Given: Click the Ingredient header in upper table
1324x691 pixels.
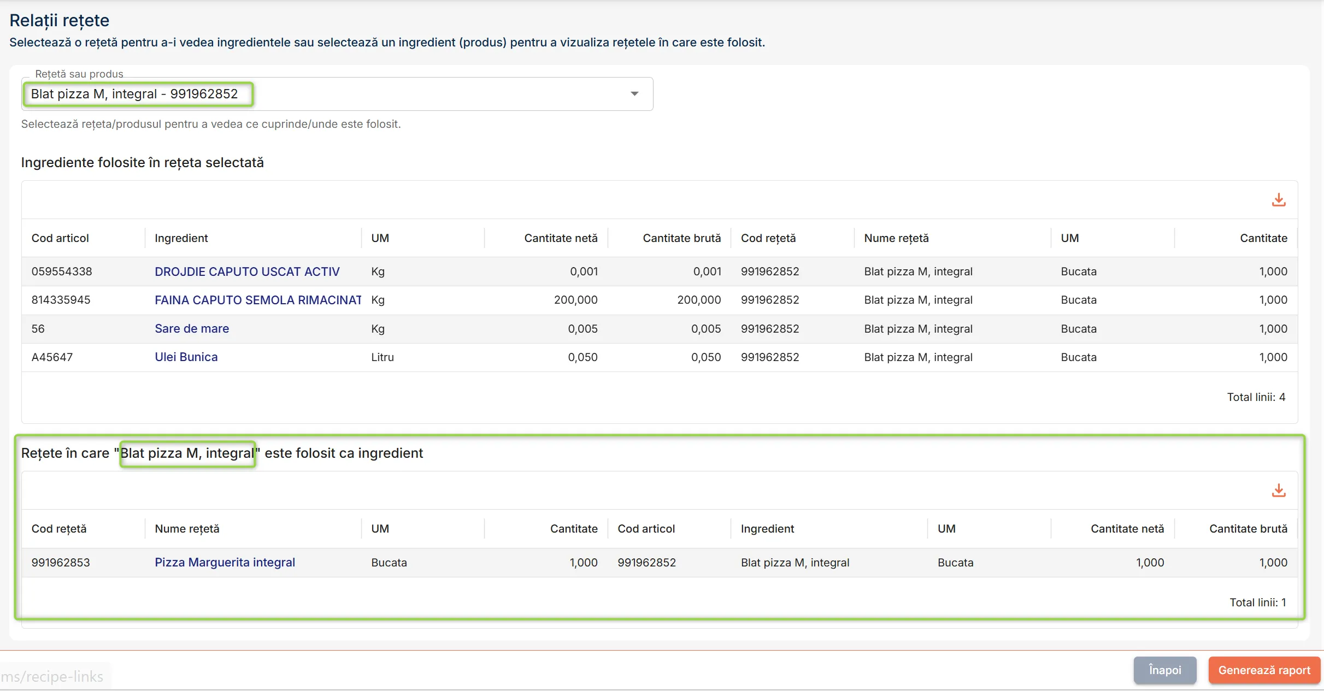Looking at the screenshot, I should [x=181, y=238].
